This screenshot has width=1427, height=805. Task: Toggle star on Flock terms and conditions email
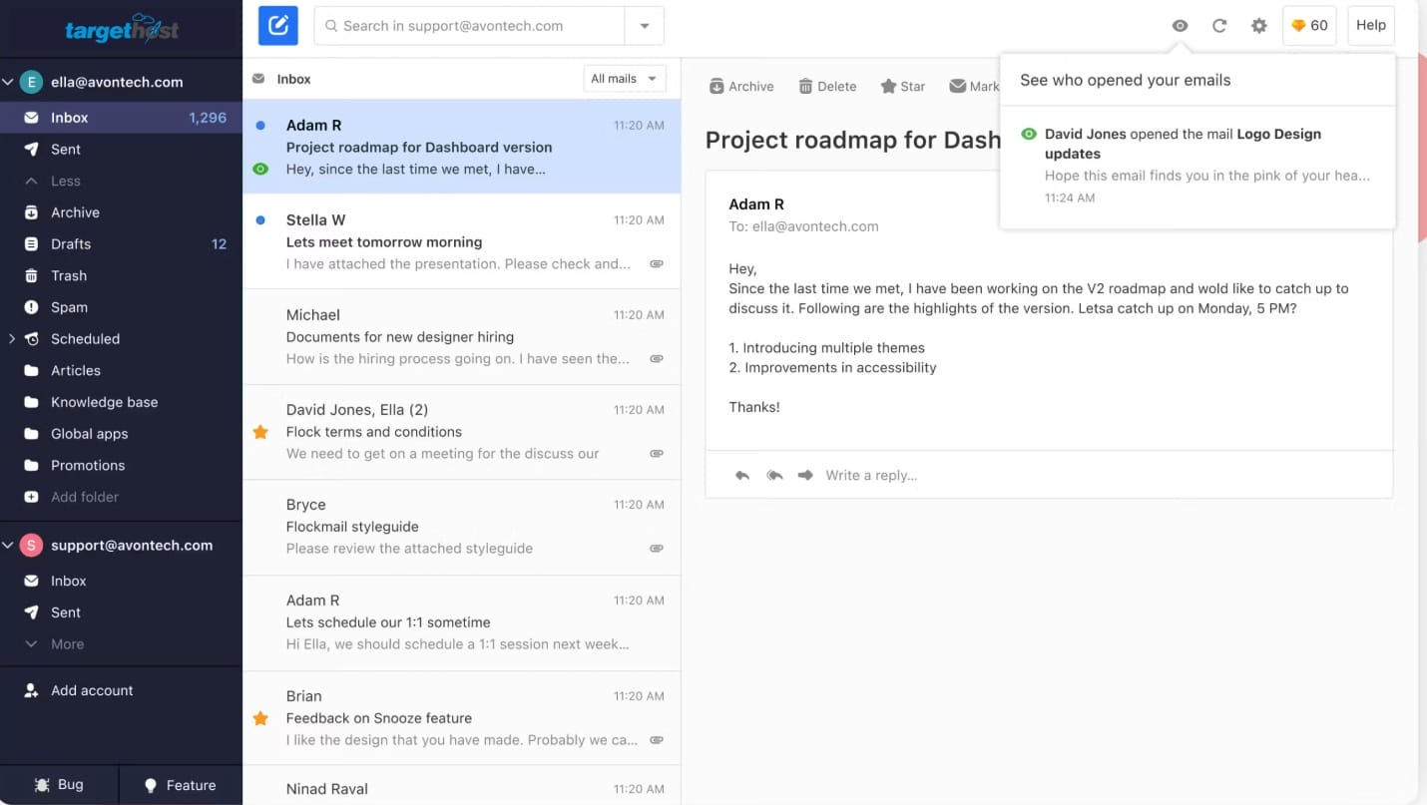(x=260, y=432)
